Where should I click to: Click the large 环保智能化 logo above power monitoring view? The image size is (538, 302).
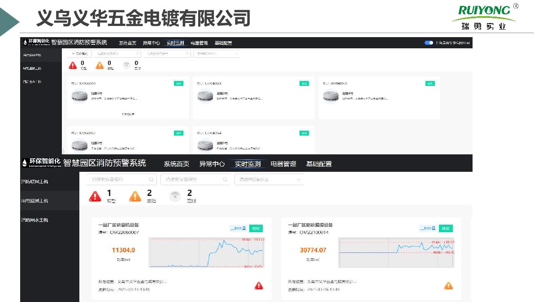(41, 162)
